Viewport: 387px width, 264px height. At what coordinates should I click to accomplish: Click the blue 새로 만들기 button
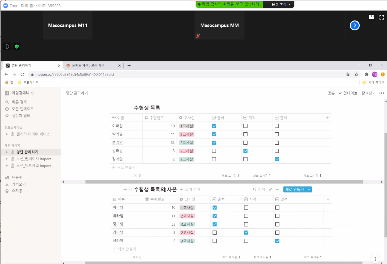294,189
